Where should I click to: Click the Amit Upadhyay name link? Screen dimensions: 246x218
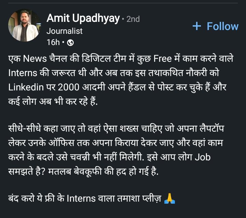pos(83,18)
